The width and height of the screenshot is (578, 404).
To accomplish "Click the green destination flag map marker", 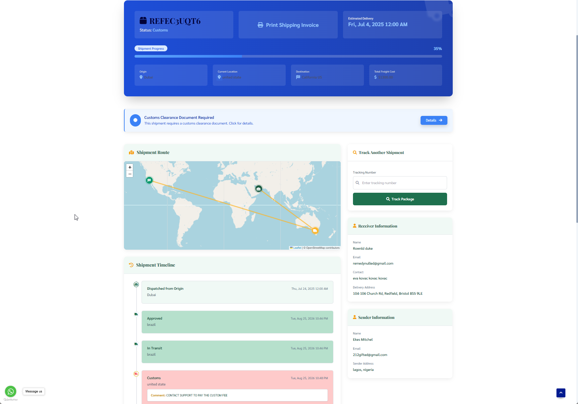I will pos(149,180).
